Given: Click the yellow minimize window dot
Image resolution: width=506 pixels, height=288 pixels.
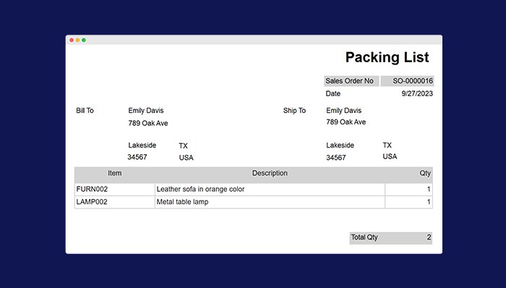Looking at the screenshot, I should (x=77, y=40).
